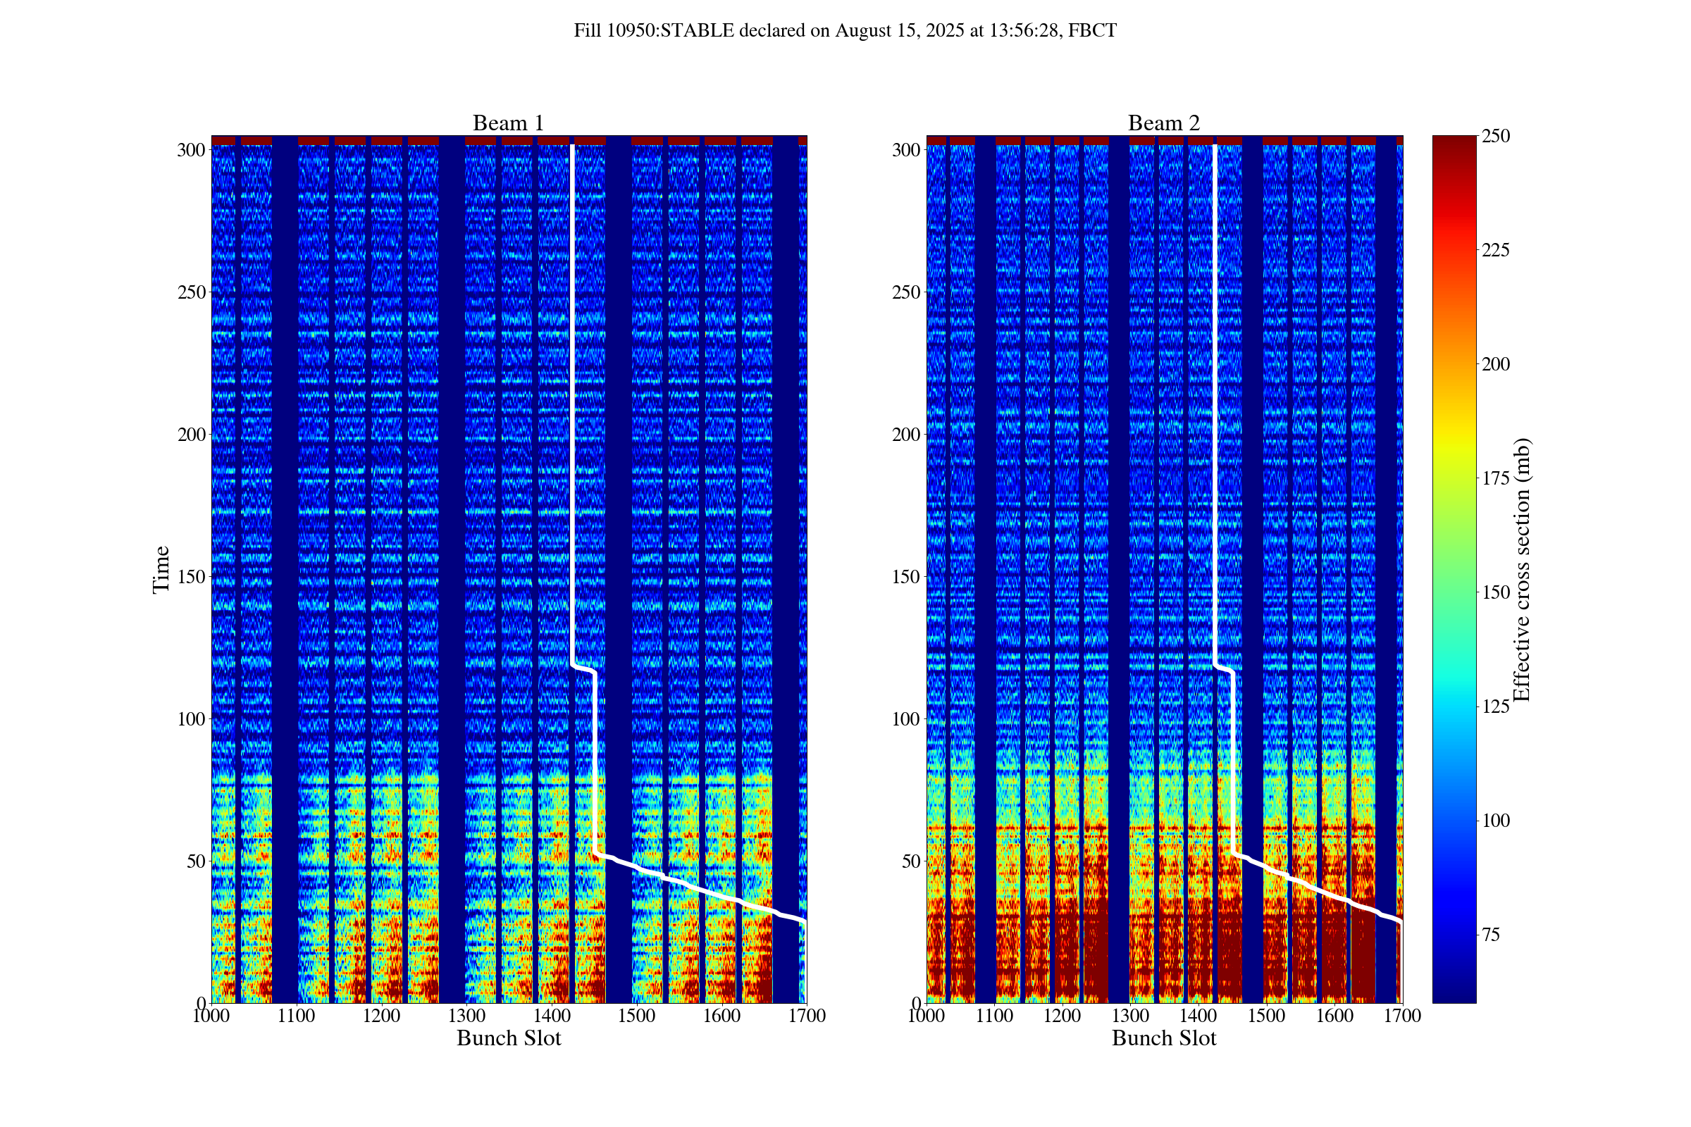Click the 1700 x-tick label on Beam 1
This screenshot has height=1127, width=1691.
pos(807,1016)
